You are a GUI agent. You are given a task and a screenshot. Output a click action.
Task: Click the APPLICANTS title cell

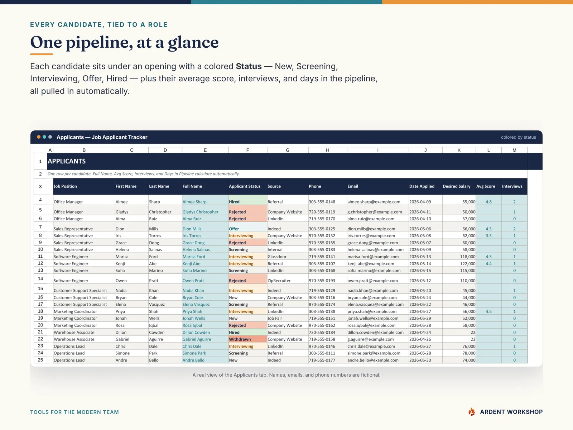pos(67,161)
